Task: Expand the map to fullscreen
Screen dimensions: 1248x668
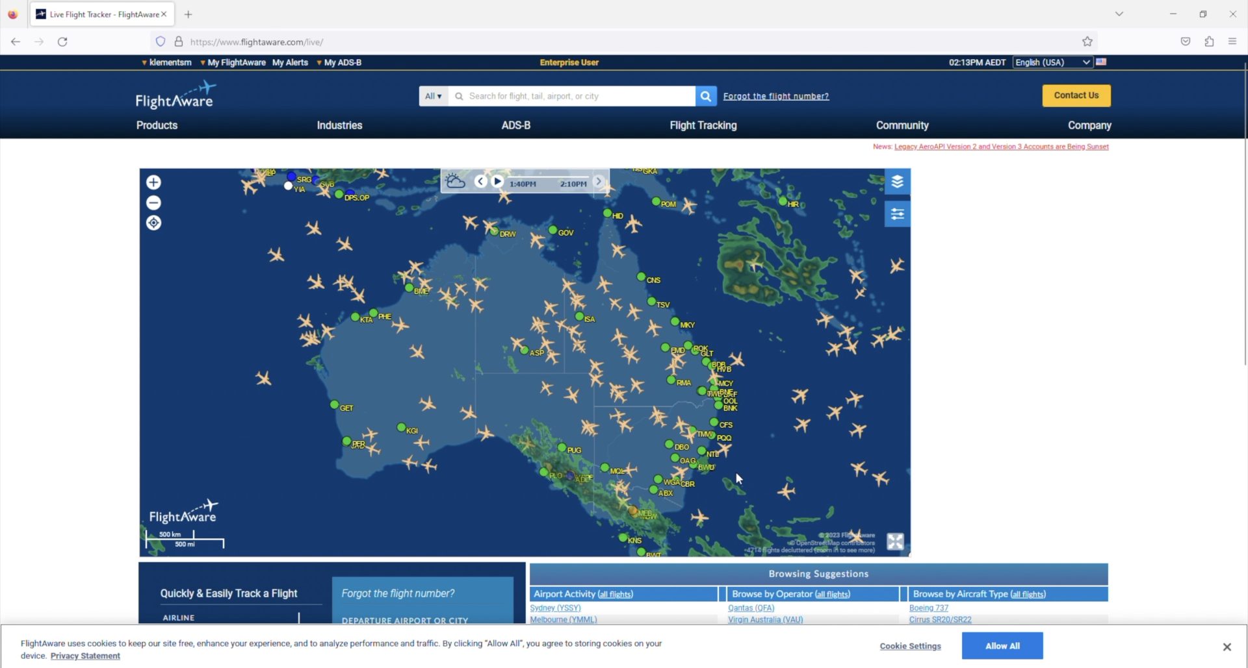Action: pos(895,541)
